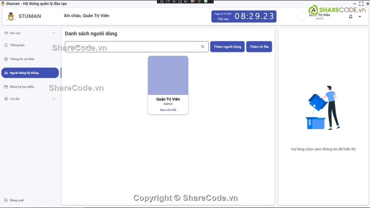The height and width of the screenshot is (208, 370).
Task: Click the Thông tin cá nhân person icon
Action: click(x=6, y=59)
